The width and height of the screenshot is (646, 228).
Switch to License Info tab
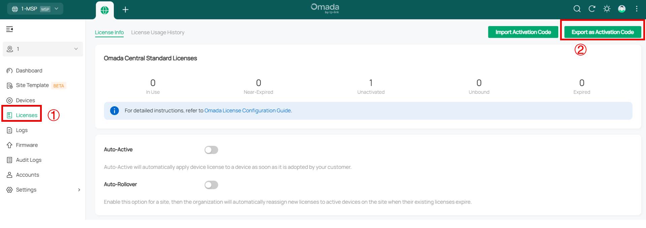click(109, 32)
